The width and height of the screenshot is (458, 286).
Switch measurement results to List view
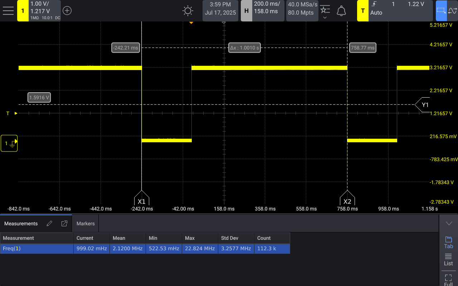[x=448, y=259]
